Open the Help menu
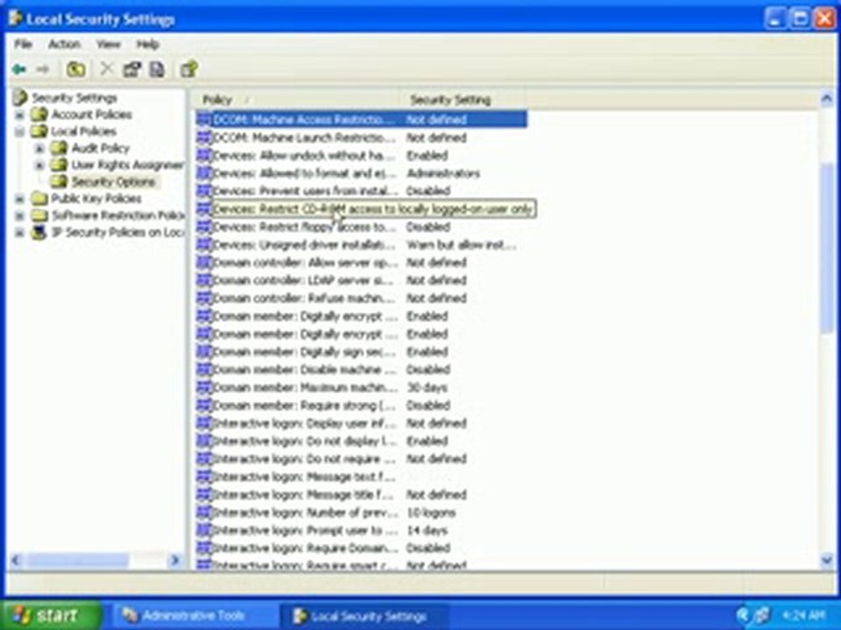Viewport: 841px width, 630px height. 147,44
